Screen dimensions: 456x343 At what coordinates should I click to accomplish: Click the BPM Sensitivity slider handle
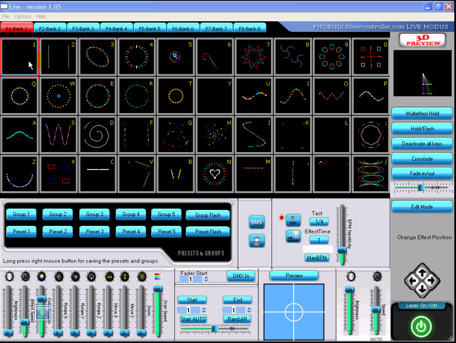point(342,251)
